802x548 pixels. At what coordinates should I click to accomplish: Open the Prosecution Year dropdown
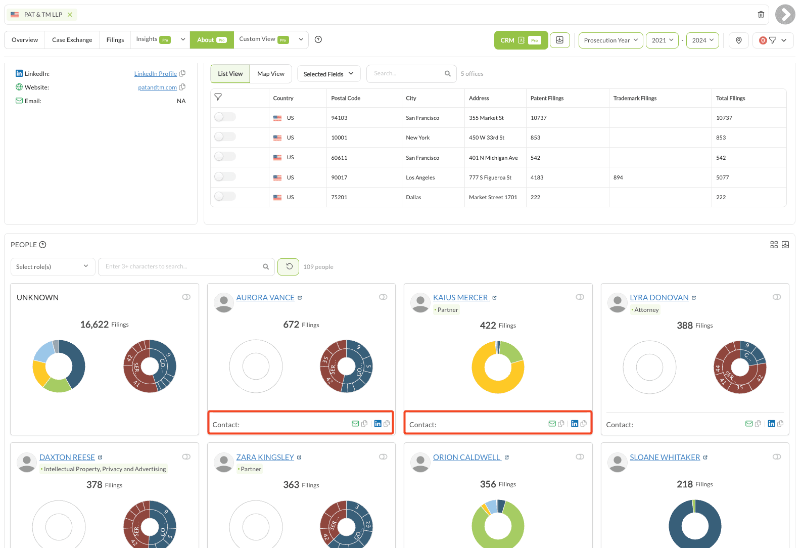610,40
